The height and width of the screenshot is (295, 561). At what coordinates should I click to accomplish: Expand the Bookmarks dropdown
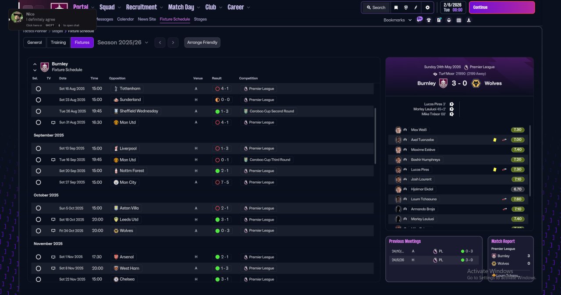[x=398, y=20]
